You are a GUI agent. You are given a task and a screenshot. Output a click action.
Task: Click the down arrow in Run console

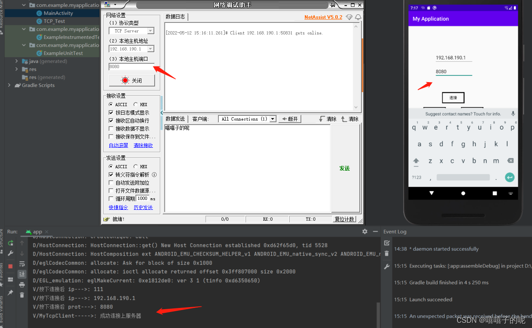click(22, 254)
